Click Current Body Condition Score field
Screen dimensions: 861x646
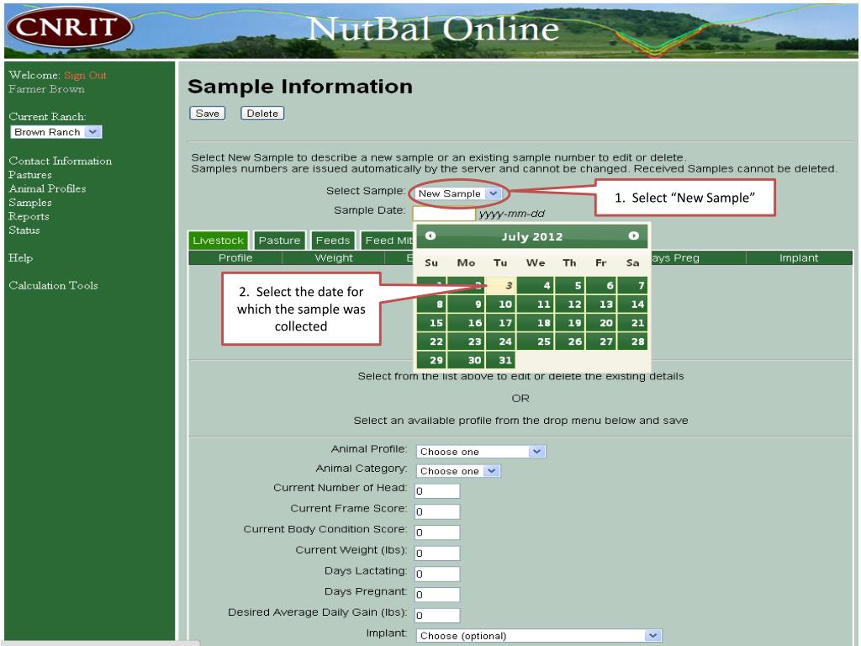pyautogui.click(x=437, y=532)
